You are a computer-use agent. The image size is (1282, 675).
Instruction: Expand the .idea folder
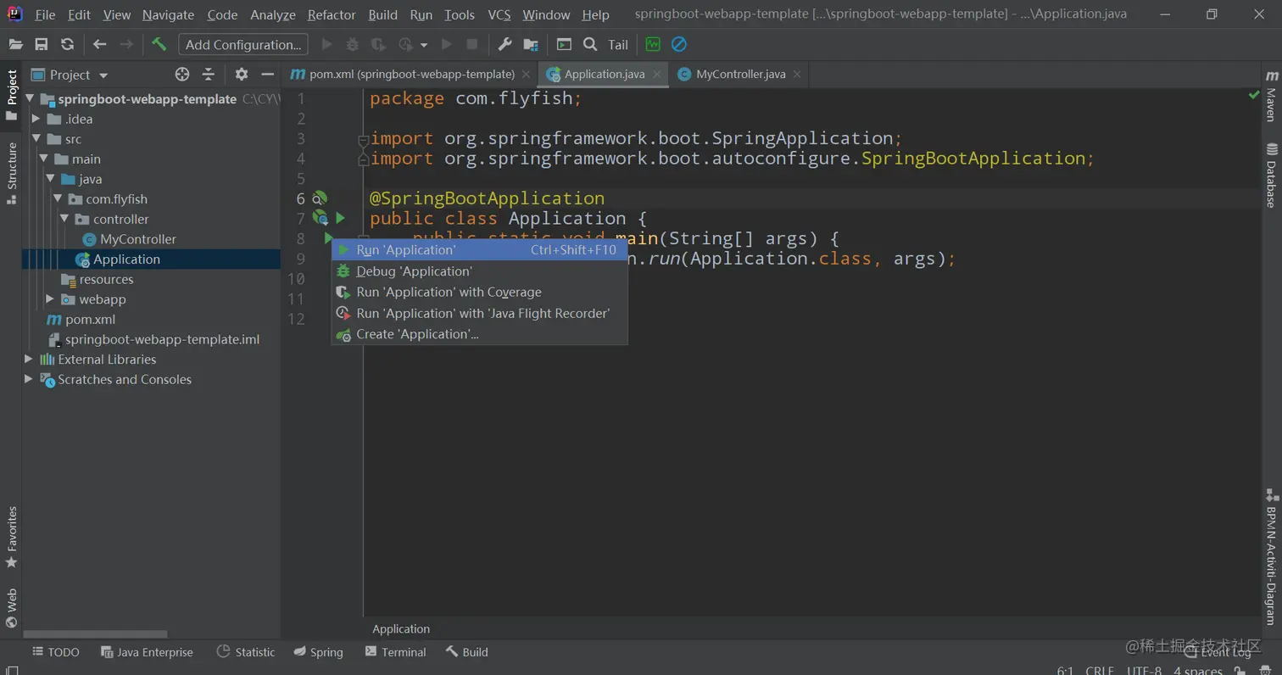(x=36, y=119)
